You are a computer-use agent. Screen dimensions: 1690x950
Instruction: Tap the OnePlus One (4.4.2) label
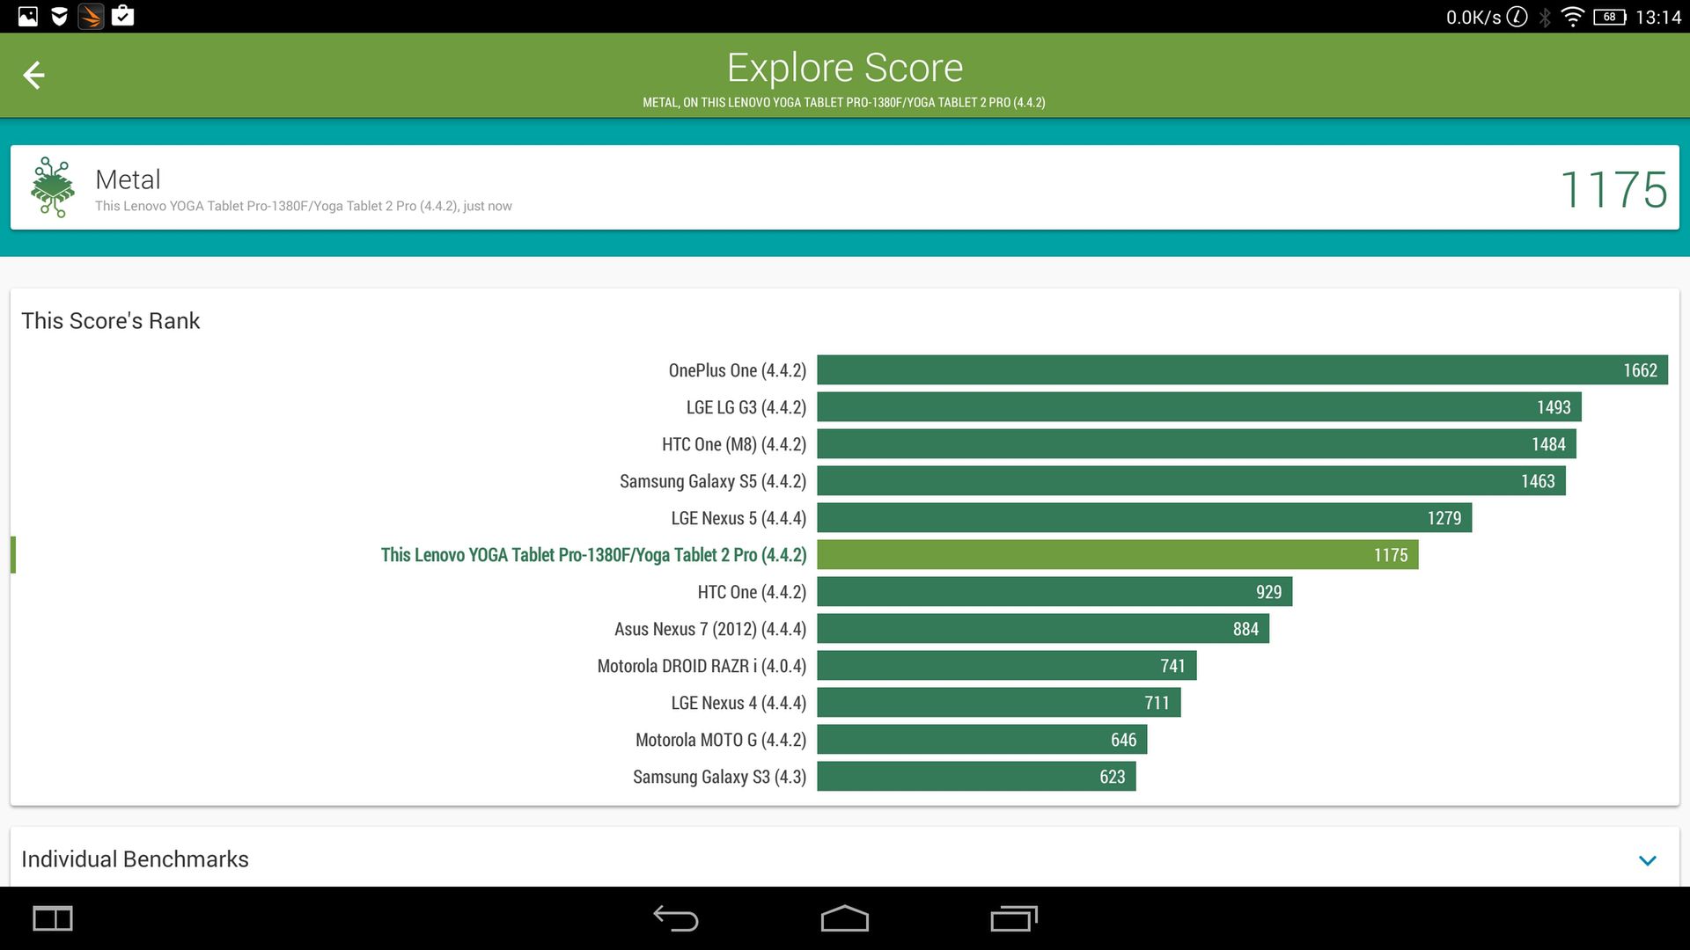pos(737,370)
